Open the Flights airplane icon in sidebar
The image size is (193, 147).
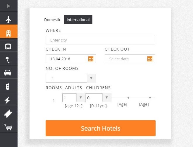[8, 20]
